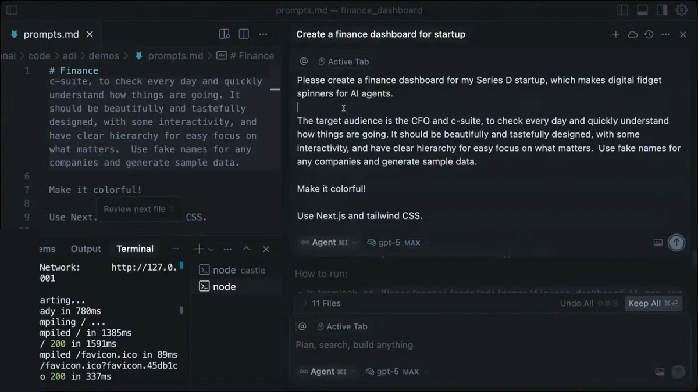Click 'How to run:' text in chat response
Viewport: 698px width, 392px height.
321,274
